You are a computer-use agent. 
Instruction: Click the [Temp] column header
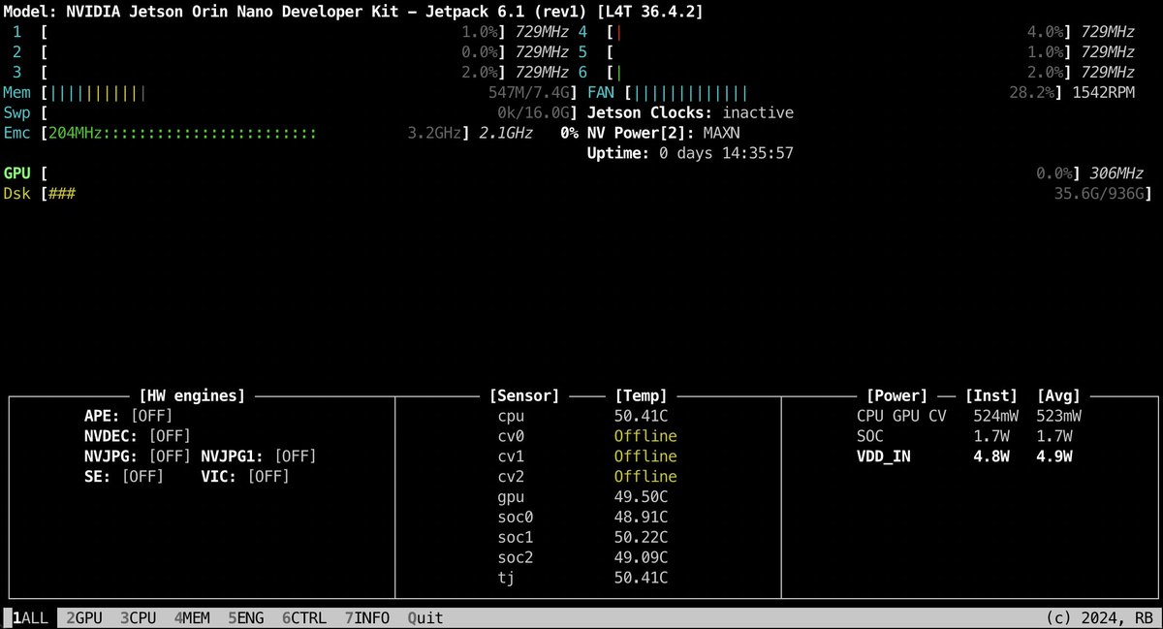641,395
